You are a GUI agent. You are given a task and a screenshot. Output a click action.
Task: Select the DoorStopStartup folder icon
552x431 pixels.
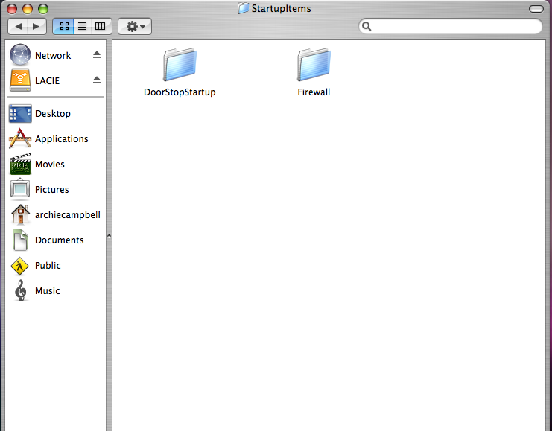(x=180, y=64)
